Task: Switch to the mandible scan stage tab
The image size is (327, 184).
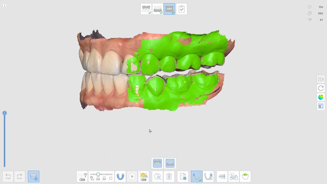Action: click(x=158, y=9)
